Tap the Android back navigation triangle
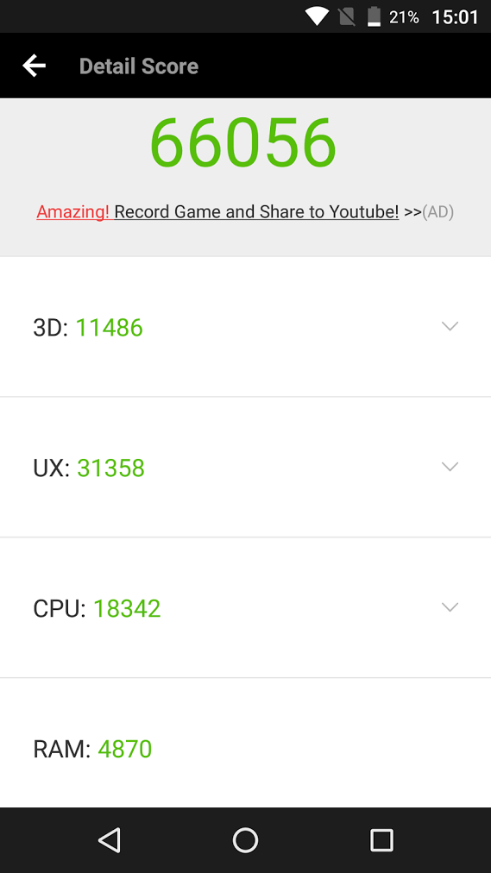This screenshot has height=873, width=491. [110, 839]
